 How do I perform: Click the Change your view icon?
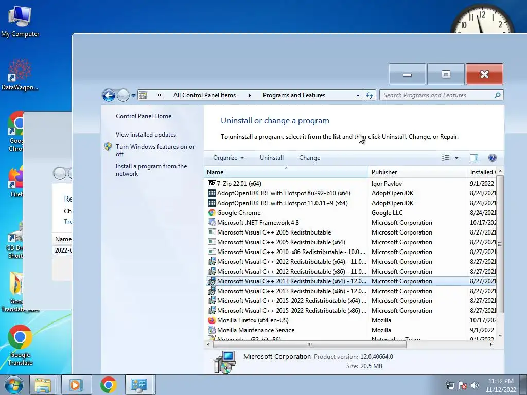point(446,158)
